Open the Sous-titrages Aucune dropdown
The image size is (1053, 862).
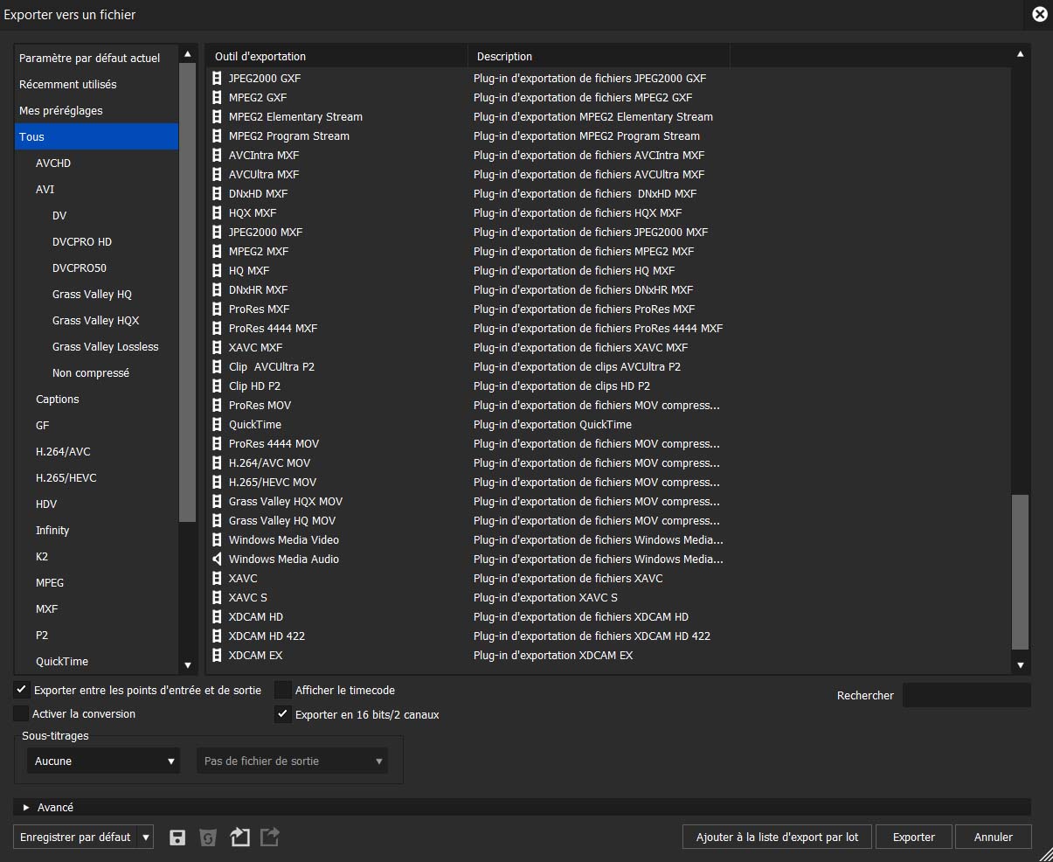click(103, 761)
